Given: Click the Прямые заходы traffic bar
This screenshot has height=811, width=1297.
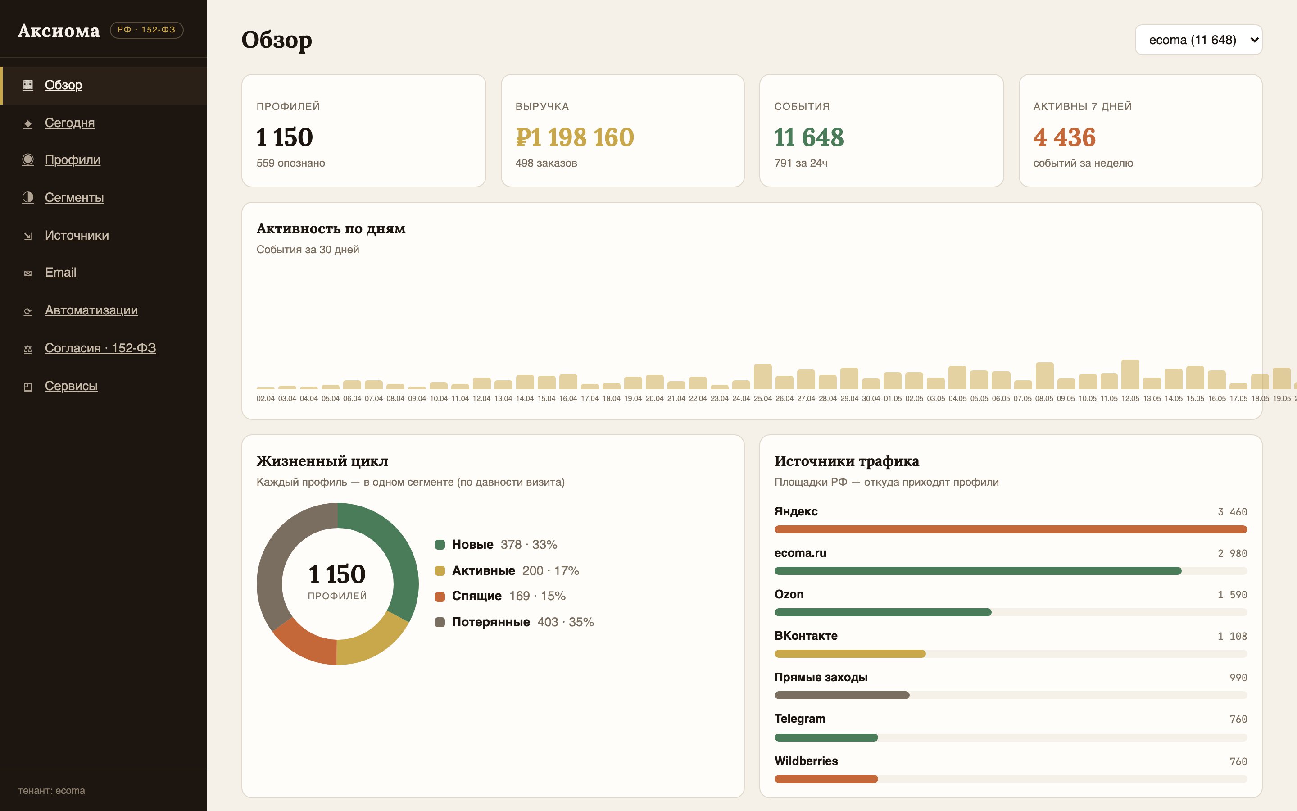Looking at the screenshot, I should [842, 695].
